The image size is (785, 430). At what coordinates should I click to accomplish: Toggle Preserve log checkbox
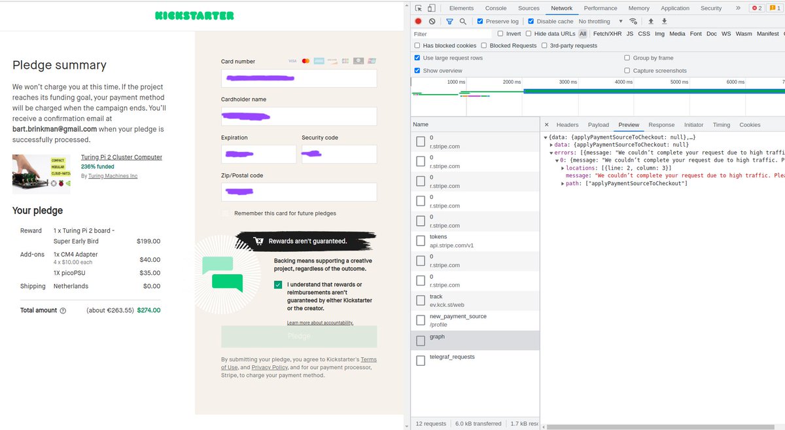tap(480, 22)
